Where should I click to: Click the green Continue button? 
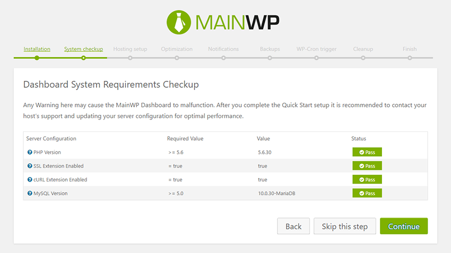tap(404, 226)
